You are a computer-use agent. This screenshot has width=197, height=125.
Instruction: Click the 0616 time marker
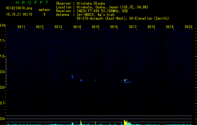point(114,27)
